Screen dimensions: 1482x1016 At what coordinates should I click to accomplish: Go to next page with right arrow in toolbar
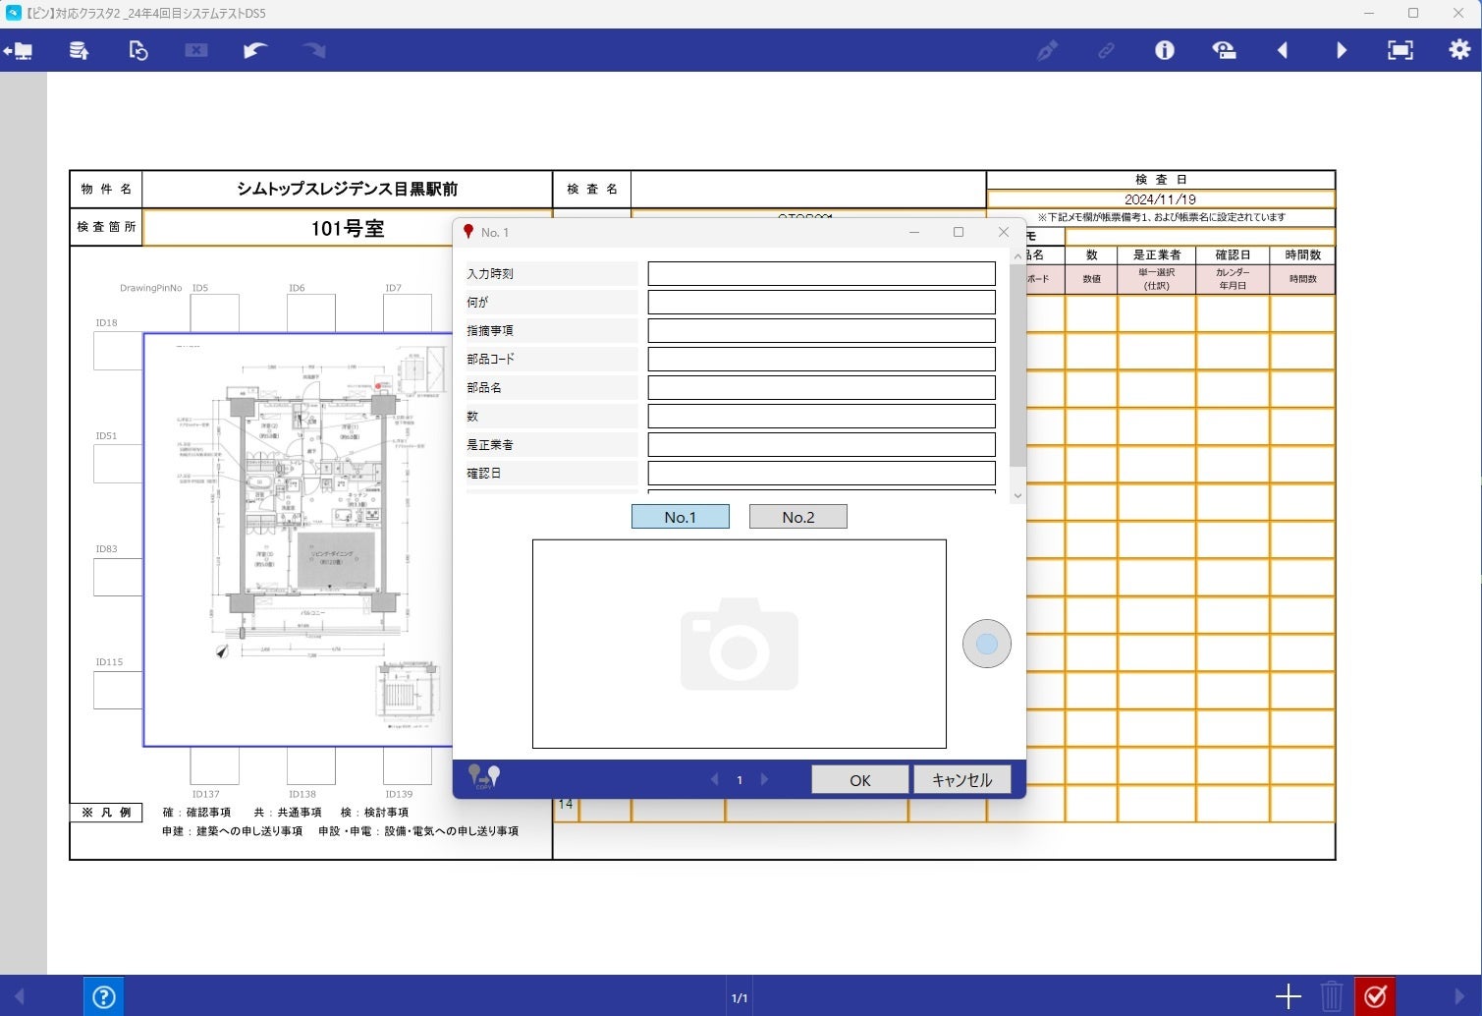[x=1342, y=50]
